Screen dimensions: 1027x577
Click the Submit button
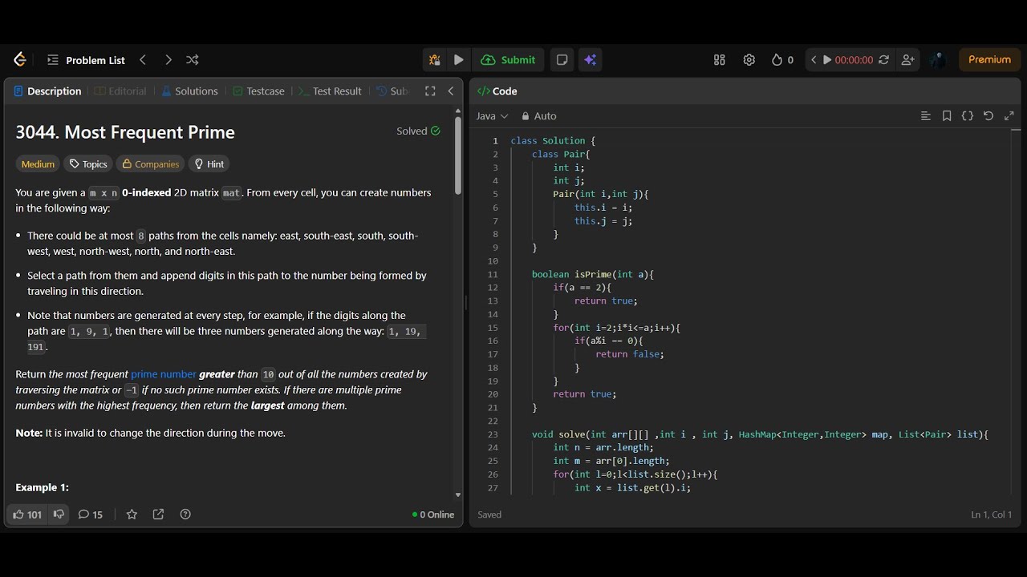pos(509,60)
